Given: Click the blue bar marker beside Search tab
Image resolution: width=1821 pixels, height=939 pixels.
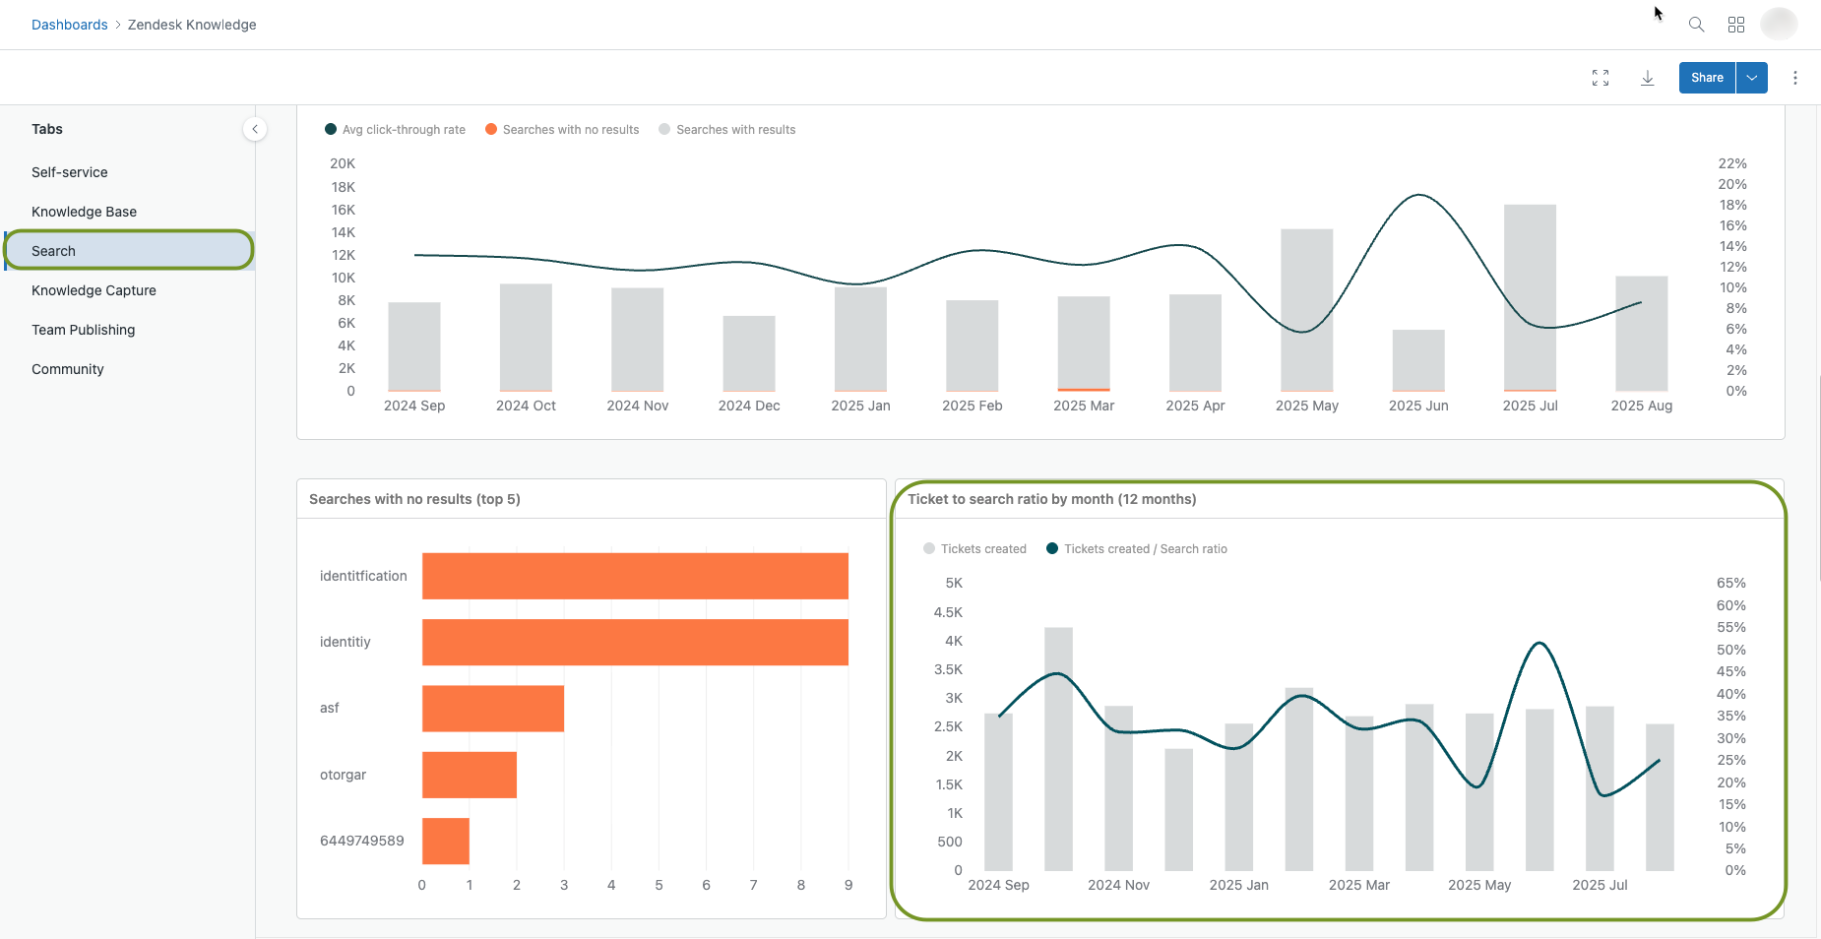Looking at the screenshot, I should [x=4, y=250].
